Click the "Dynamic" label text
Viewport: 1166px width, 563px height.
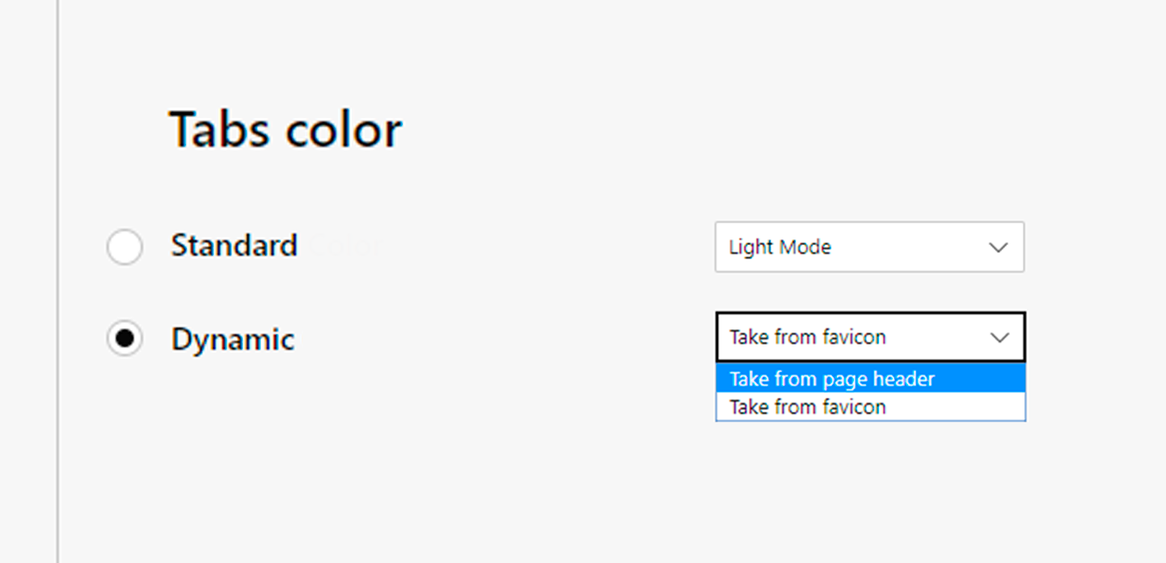point(233,339)
